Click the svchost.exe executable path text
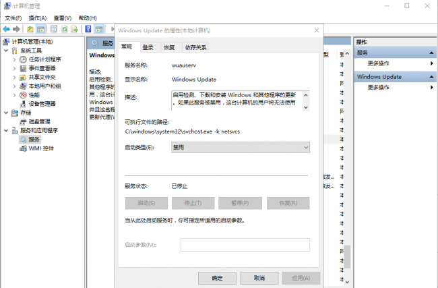The height and width of the screenshot is (288, 438). [183, 132]
